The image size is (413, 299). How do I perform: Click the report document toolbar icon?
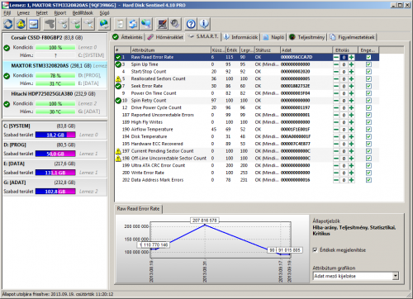tap(120, 24)
